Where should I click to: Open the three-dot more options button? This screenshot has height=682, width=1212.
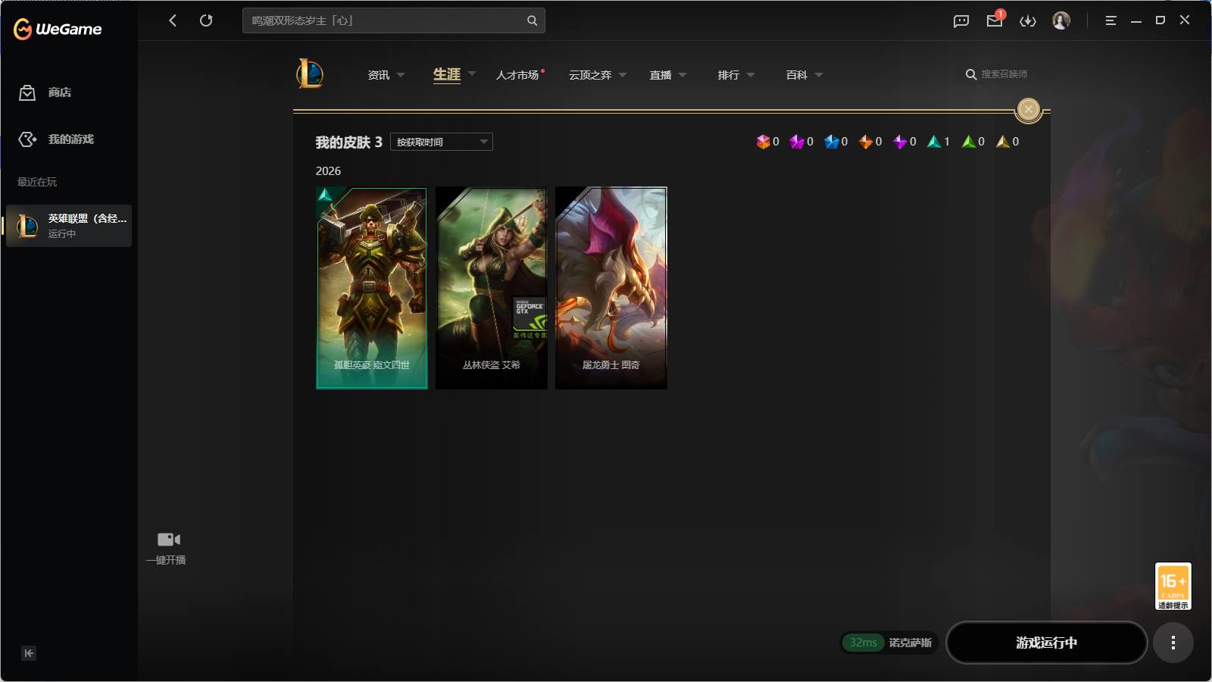pos(1173,643)
